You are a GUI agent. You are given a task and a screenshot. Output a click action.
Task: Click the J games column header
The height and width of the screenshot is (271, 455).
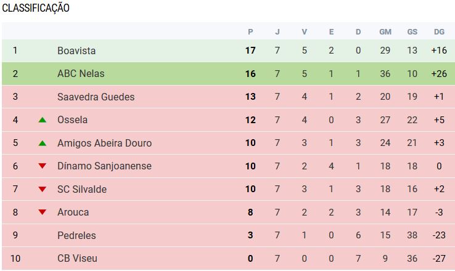[x=277, y=31]
